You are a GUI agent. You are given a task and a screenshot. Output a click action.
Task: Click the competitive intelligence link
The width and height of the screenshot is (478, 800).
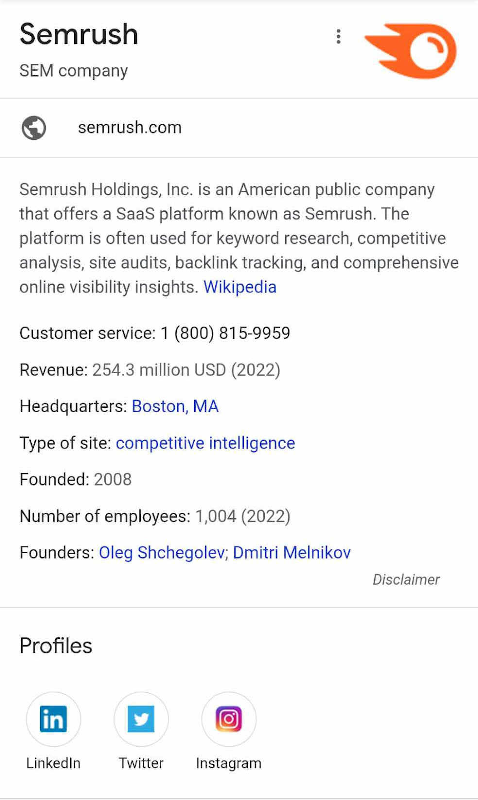coord(205,443)
